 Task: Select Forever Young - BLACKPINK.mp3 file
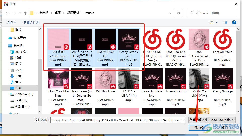223,48
